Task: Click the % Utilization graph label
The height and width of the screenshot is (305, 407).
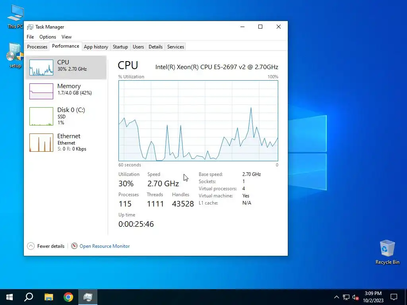Action: (131, 77)
